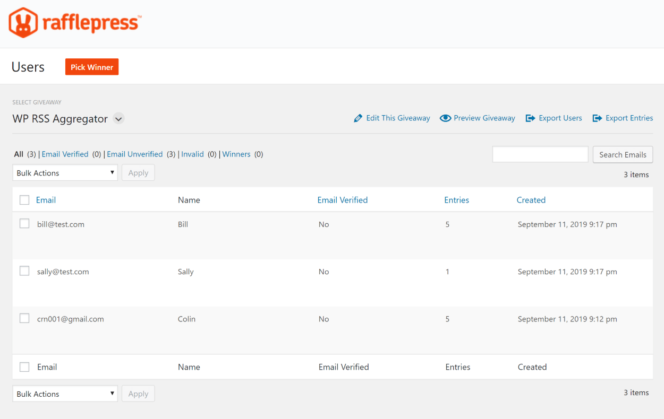Click the Entries value 5 for Bill
Image resolution: width=664 pixels, height=419 pixels.
click(447, 224)
